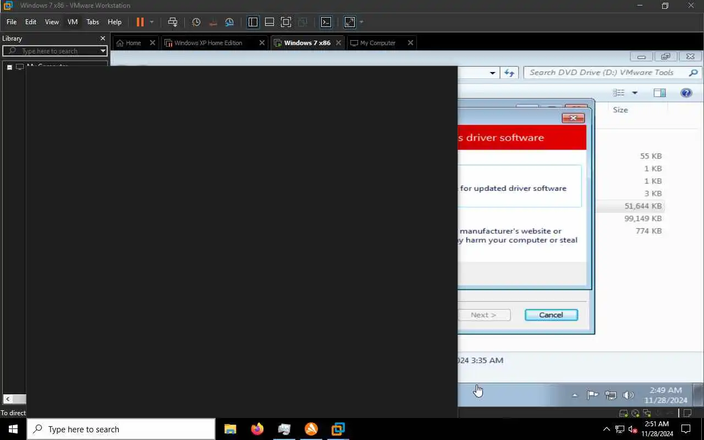Open power options arrow beside pause button
The image size is (704, 440).
152,22
